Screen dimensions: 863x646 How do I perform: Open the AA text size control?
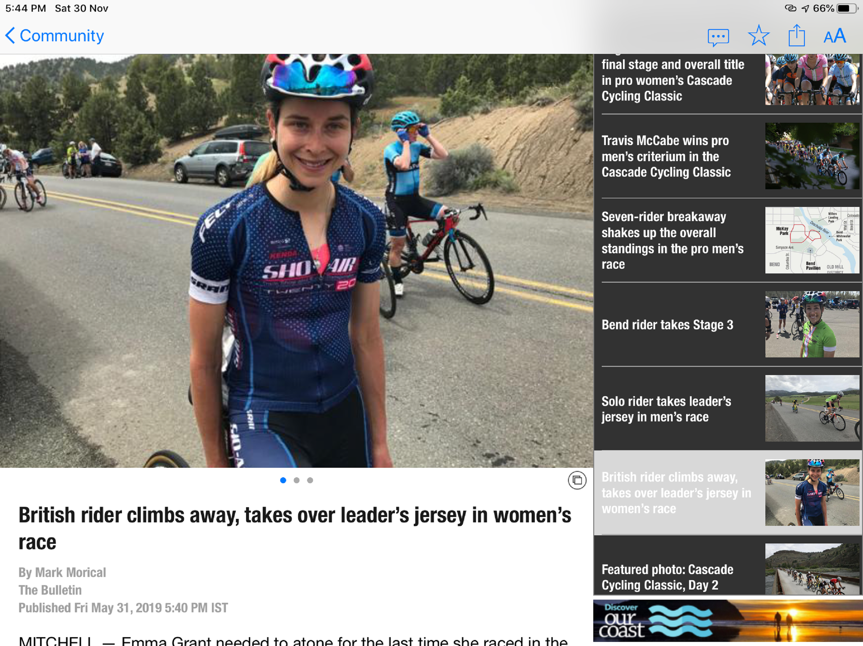tap(835, 36)
